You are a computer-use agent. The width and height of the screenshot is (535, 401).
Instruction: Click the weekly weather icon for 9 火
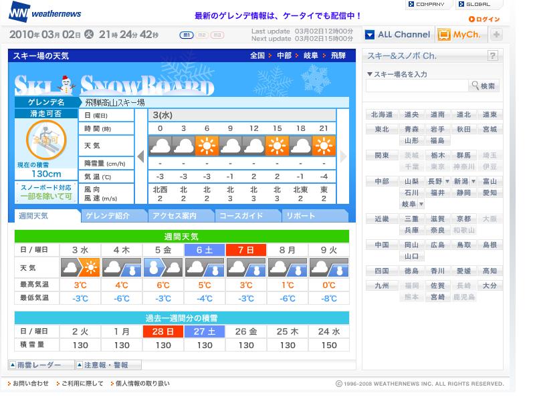329,267
